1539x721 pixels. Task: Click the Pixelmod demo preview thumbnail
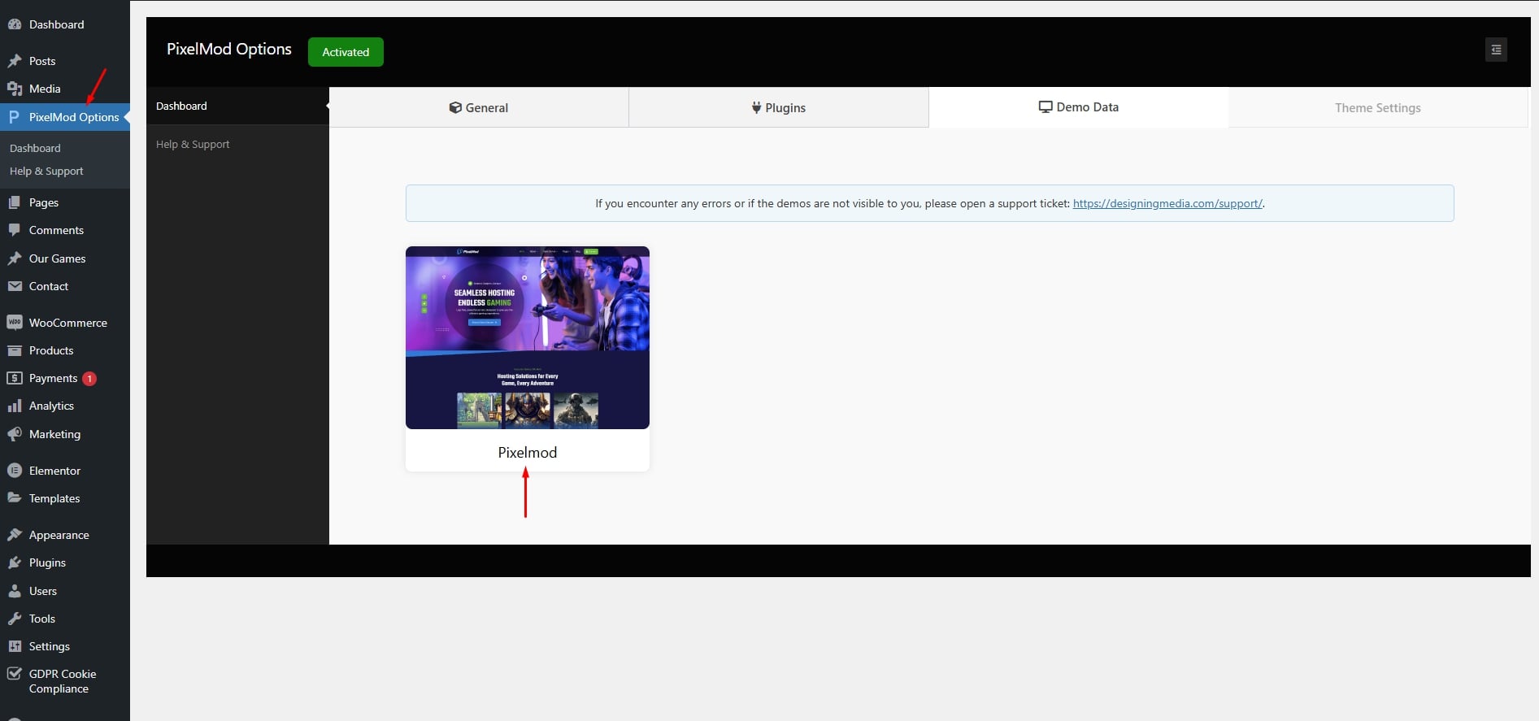tap(528, 337)
